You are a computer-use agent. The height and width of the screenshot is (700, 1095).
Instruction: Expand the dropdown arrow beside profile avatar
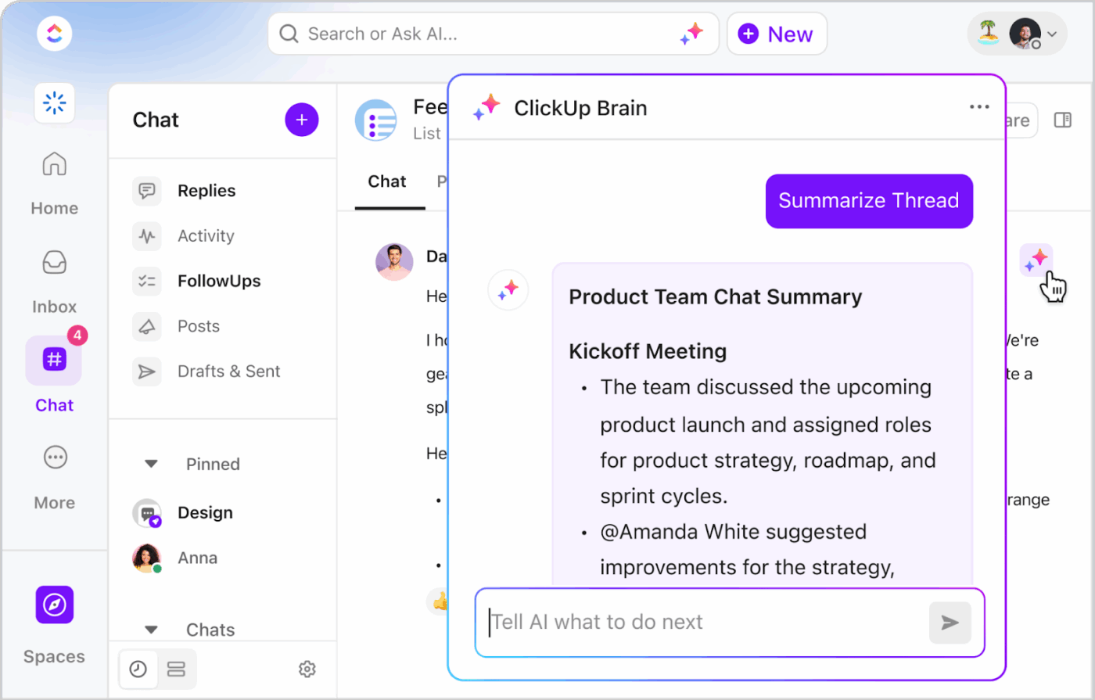coord(1052,34)
